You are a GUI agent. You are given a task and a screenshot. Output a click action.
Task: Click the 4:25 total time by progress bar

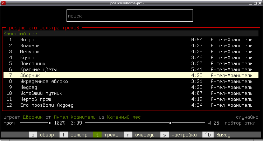click(x=214, y=123)
